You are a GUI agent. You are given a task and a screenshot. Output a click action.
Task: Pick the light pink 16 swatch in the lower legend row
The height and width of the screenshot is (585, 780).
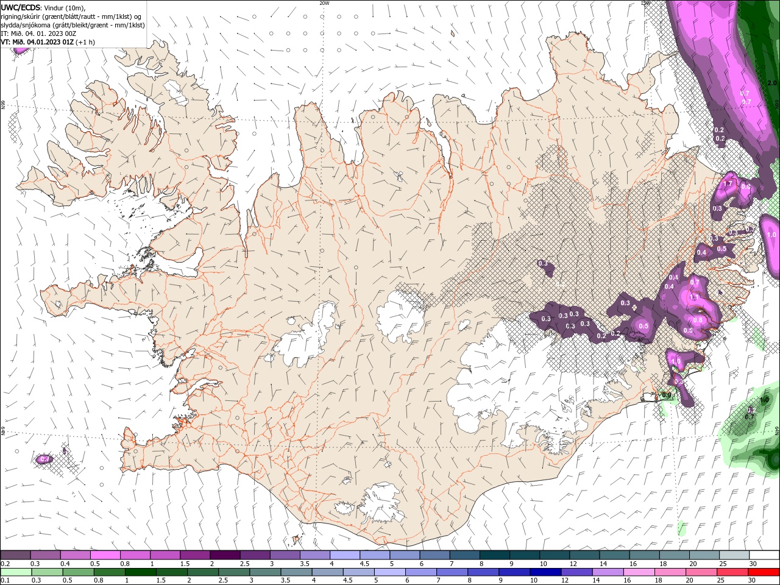[x=638, y=572]
